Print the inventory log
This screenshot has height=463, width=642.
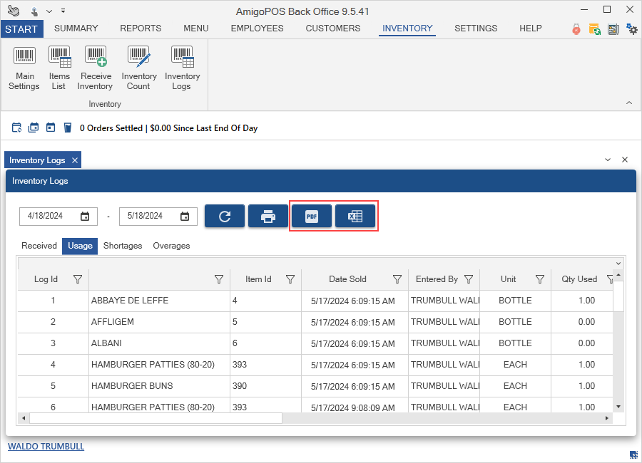268,216
